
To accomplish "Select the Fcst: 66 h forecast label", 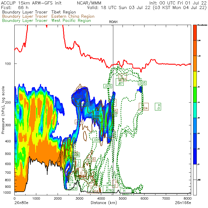I will tap(15, 8).
